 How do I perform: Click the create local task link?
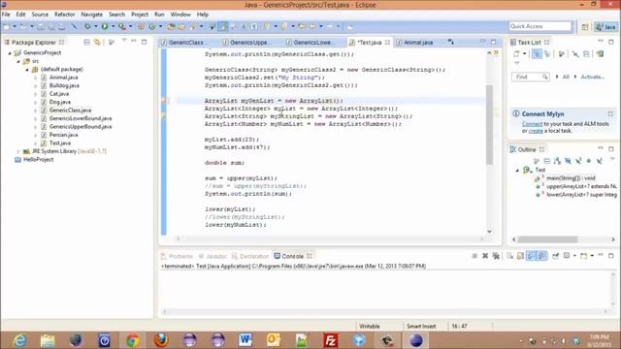click(x=536, y=131)
